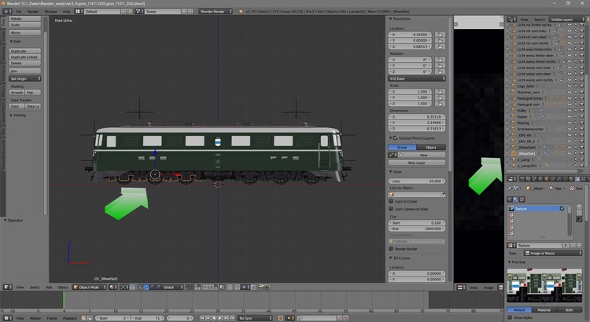Click the texture Preview thumbnail
Image resolution: width=590 pixels, height=322 pixels.
(544, 285)
